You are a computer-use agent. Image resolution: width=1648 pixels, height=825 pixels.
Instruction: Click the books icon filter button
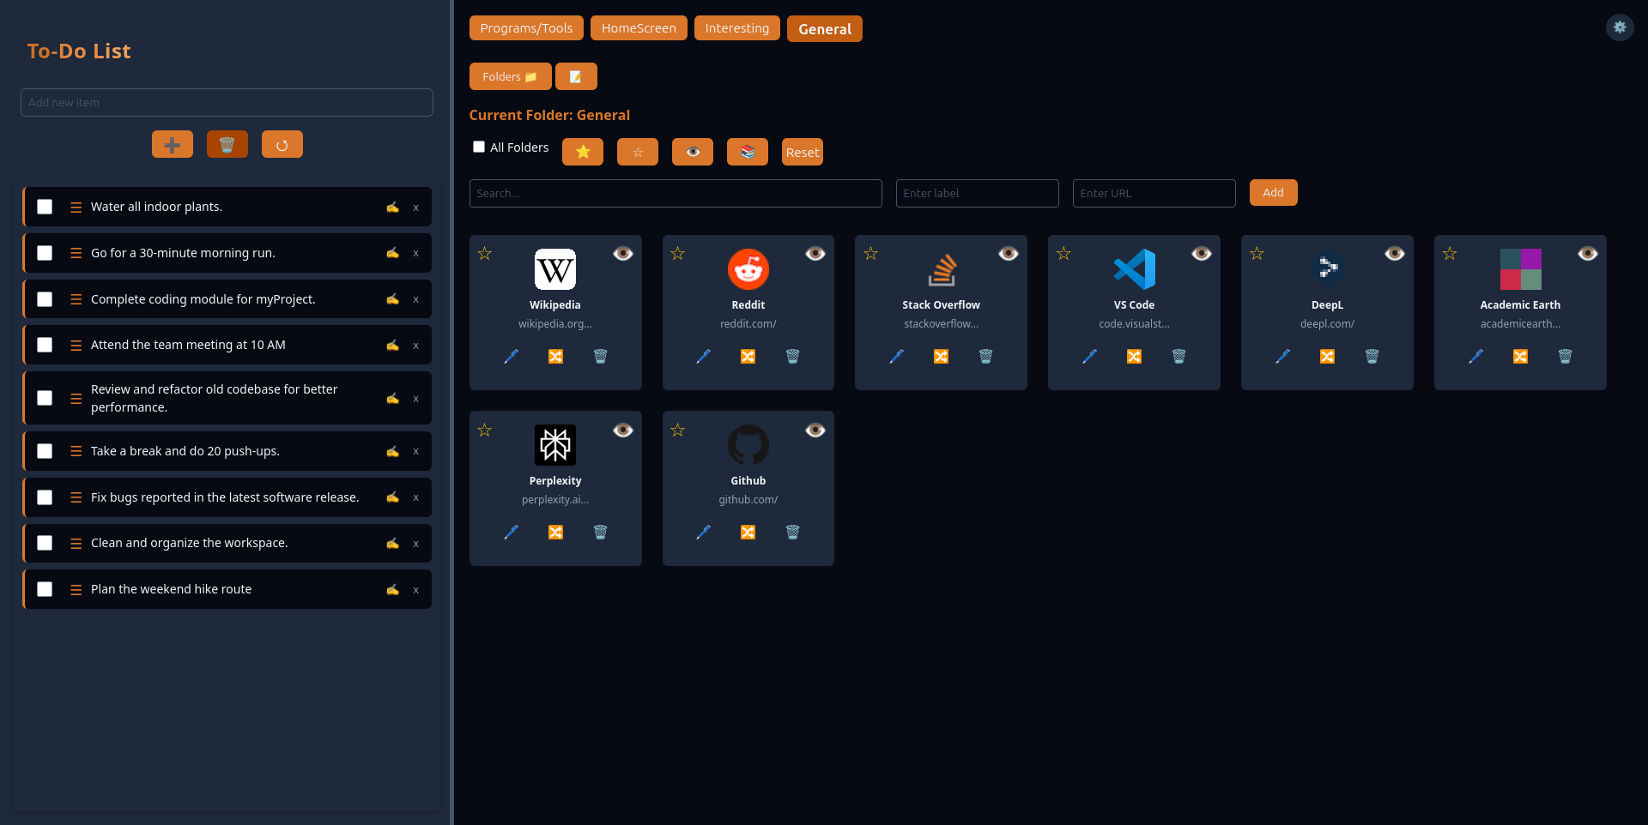(x=747, y=152)
